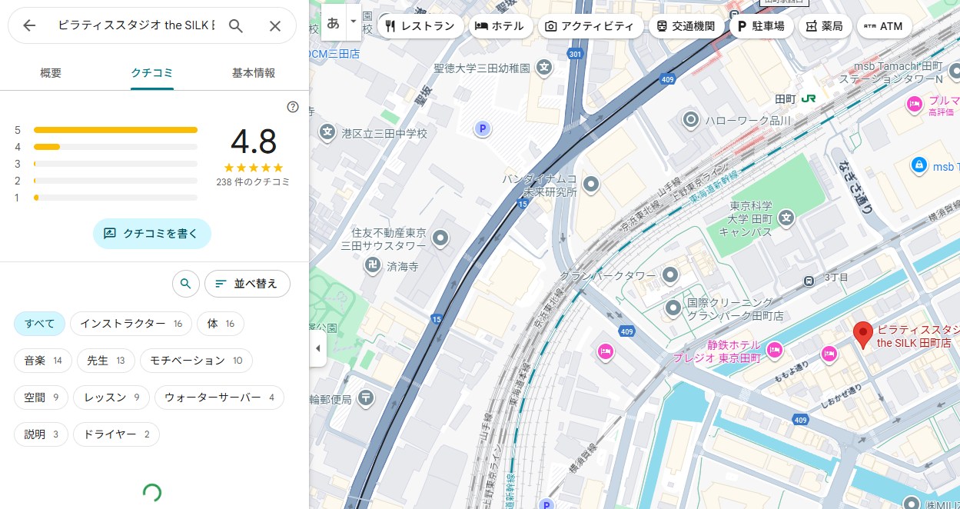Click the 静鉄ホテルプレジオ hotel map marker
This screenshot has height=509, width=960.
click(x=776, y=350)
